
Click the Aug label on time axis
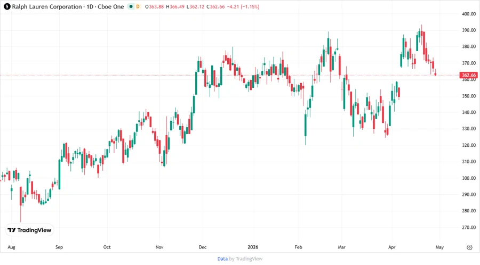click(x=11, y=247)
